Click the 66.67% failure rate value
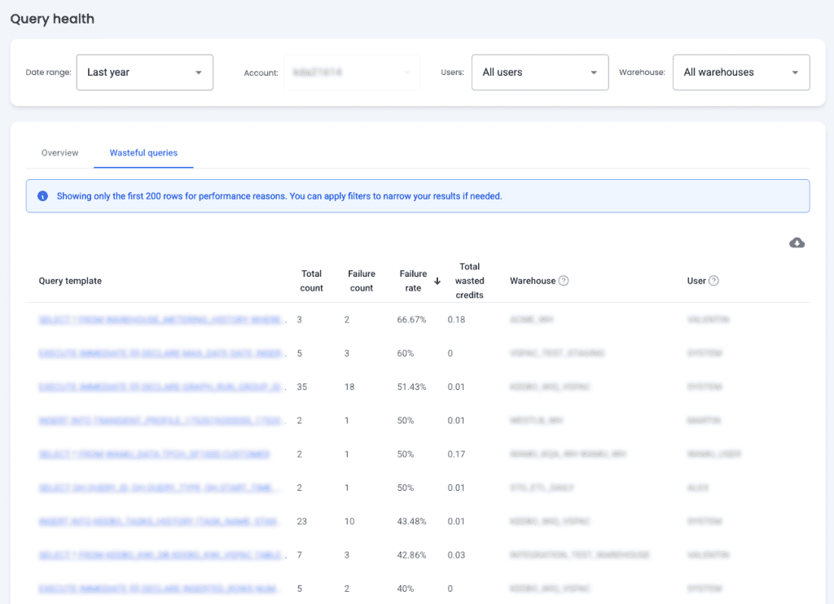This screenshot has height=604, width=834. 411,320
